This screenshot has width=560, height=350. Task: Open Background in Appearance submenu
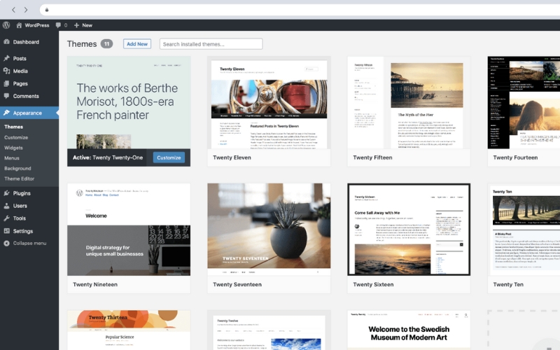coord(17,168)
